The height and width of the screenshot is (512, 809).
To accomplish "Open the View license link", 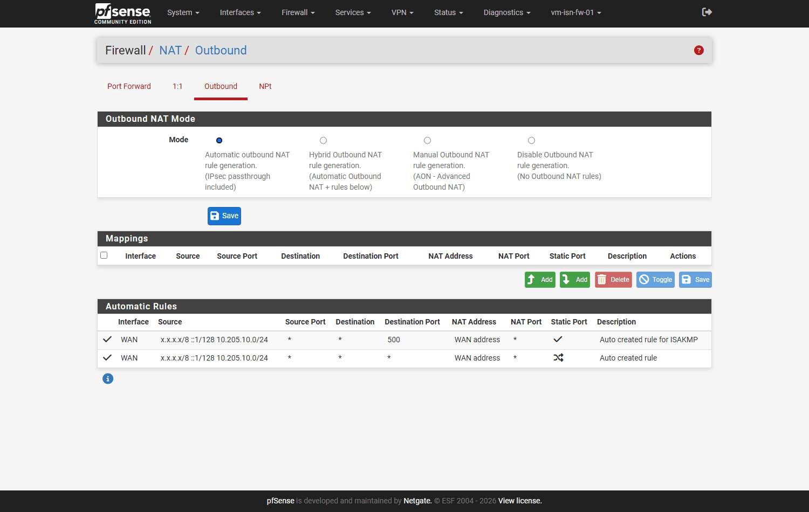I will (520, 501).
